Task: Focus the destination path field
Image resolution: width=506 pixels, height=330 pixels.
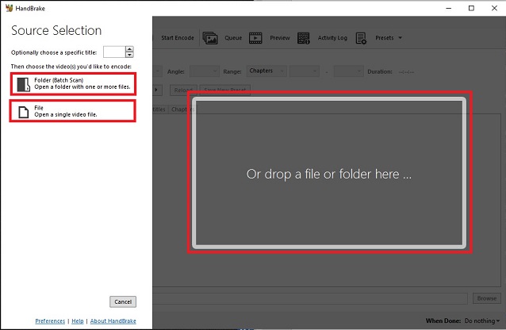Action: [310, 299]
